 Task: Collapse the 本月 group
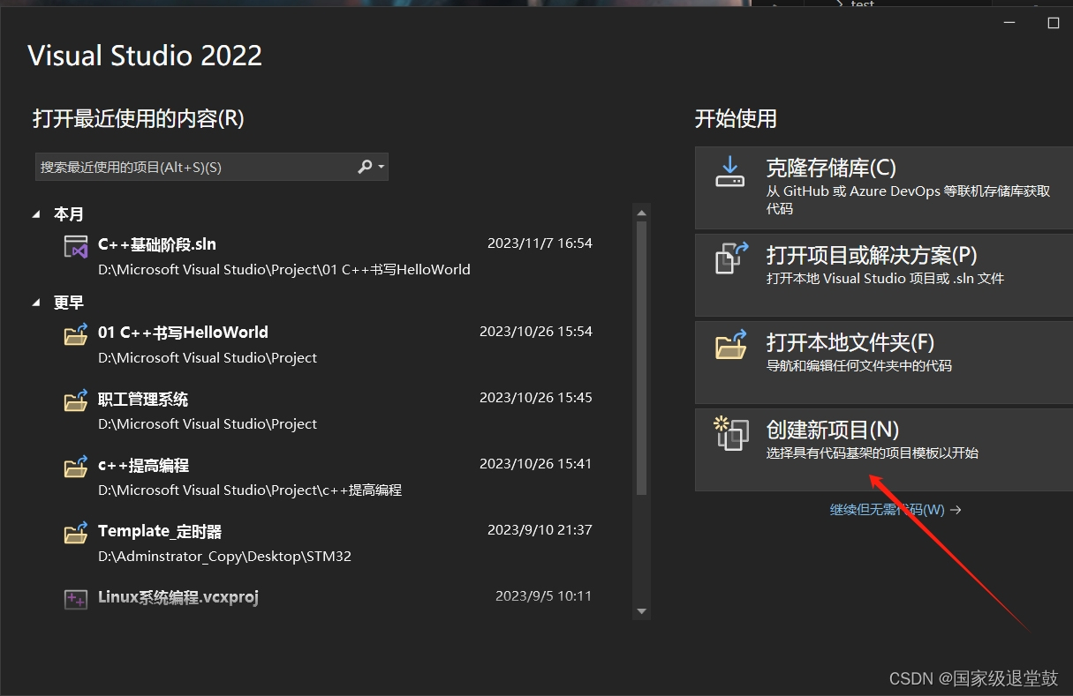coord(36,214)
